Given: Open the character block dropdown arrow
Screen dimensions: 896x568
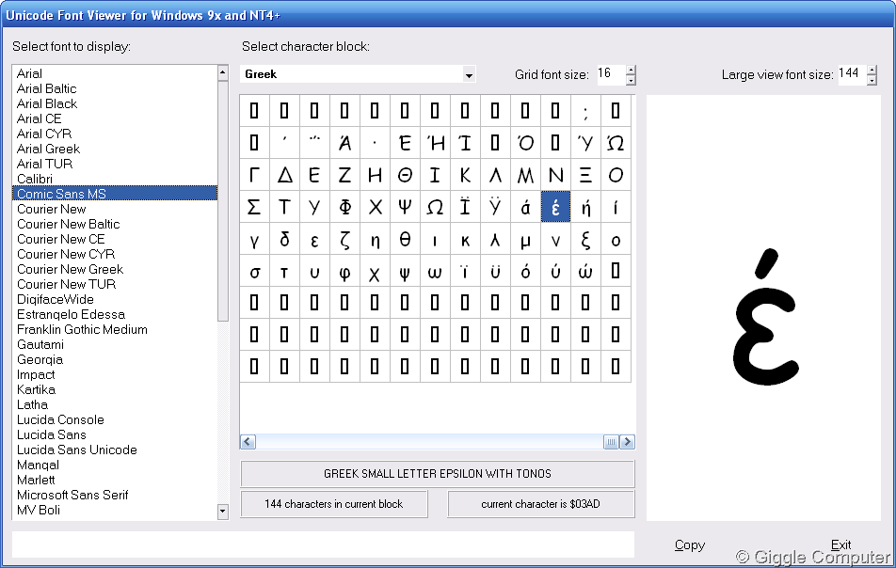Looking at the screenshot, I should tap(469, 75).
